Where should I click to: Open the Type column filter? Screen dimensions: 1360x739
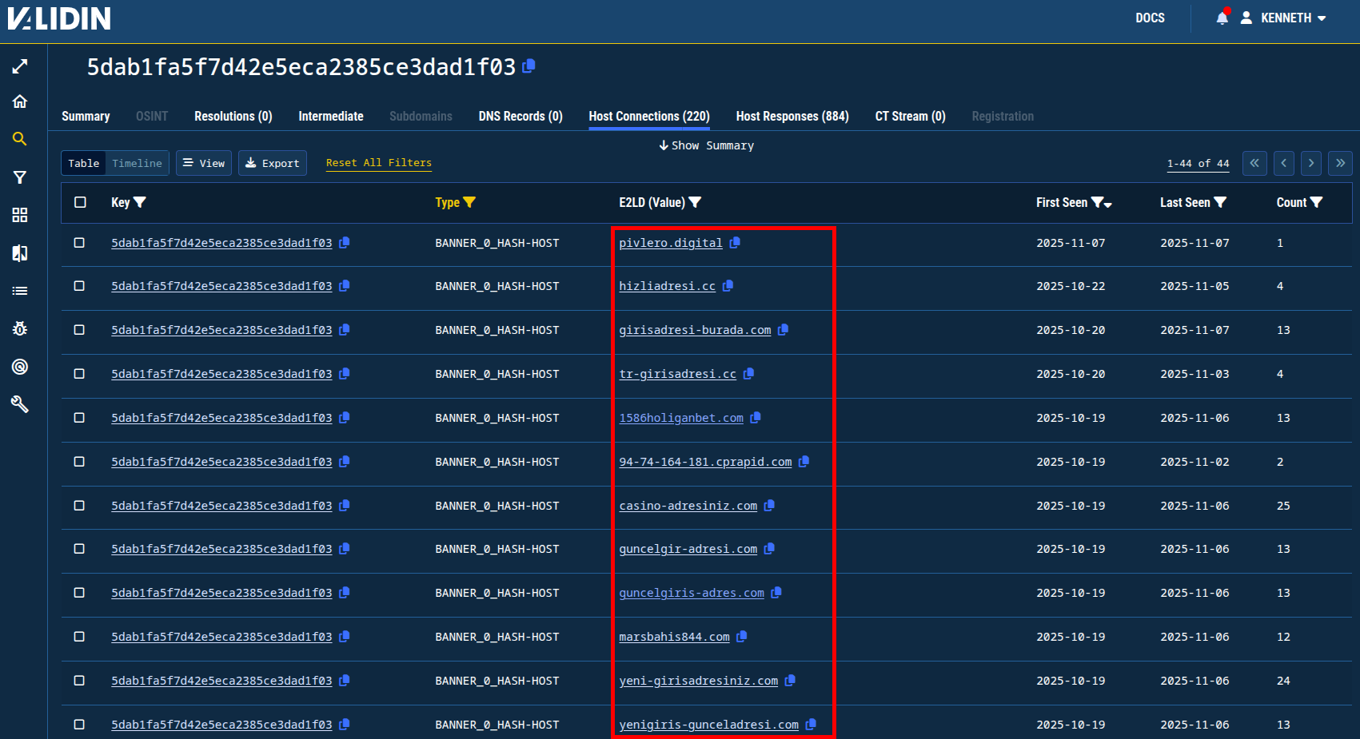click(x=469, y=203)
